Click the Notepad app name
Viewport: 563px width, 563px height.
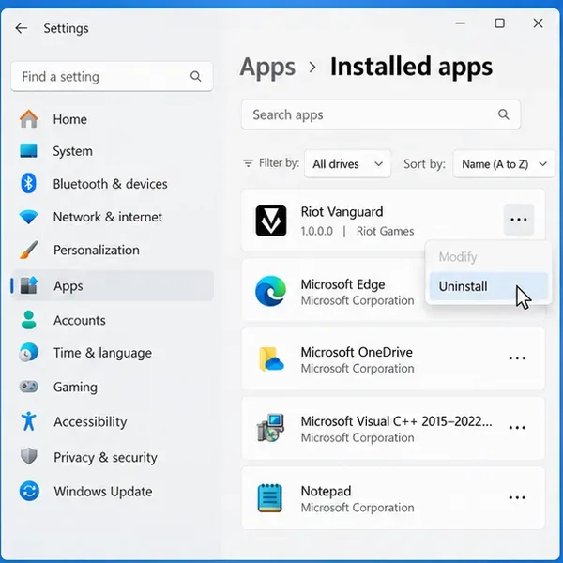pyautogui.click(x=326, y=491)
